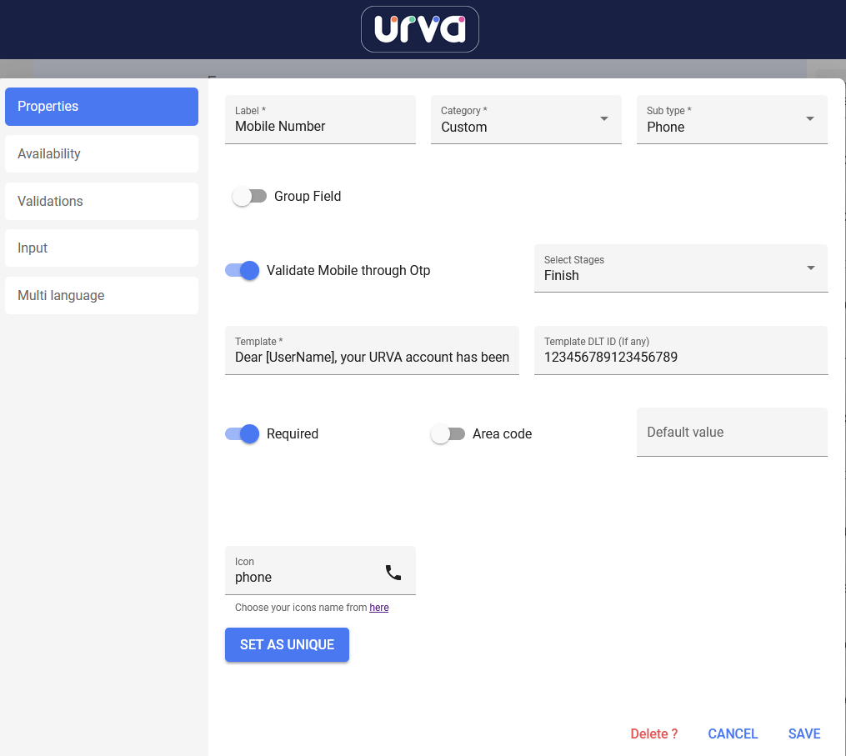Click the SAVE button
The width and height of the screenshot is (846, 756).
803,733
